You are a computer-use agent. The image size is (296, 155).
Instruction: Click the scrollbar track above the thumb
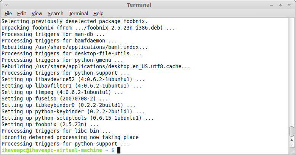click(x=292, y=72)
